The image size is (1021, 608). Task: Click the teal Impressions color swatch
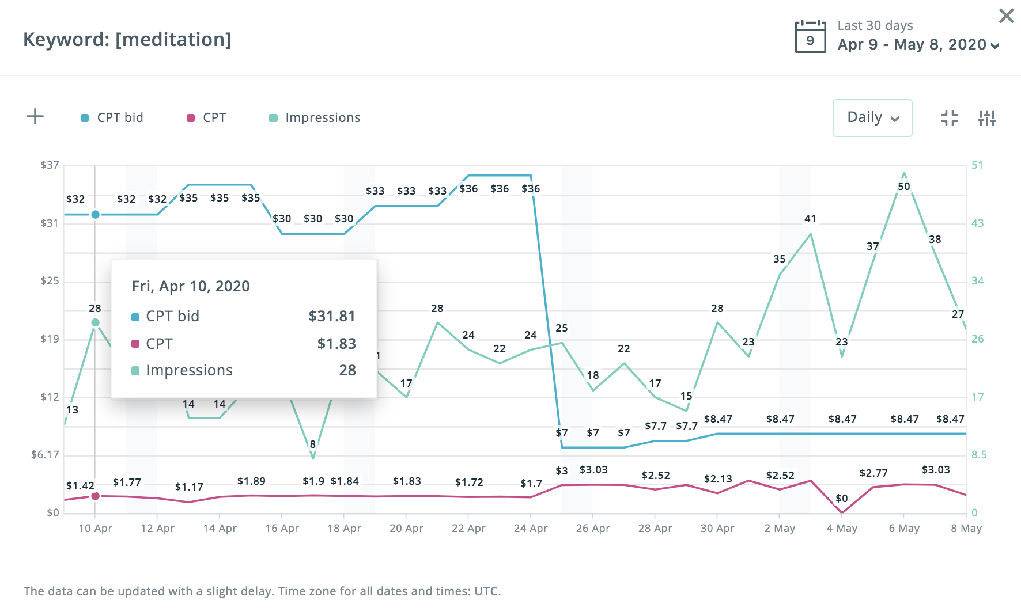273,117
